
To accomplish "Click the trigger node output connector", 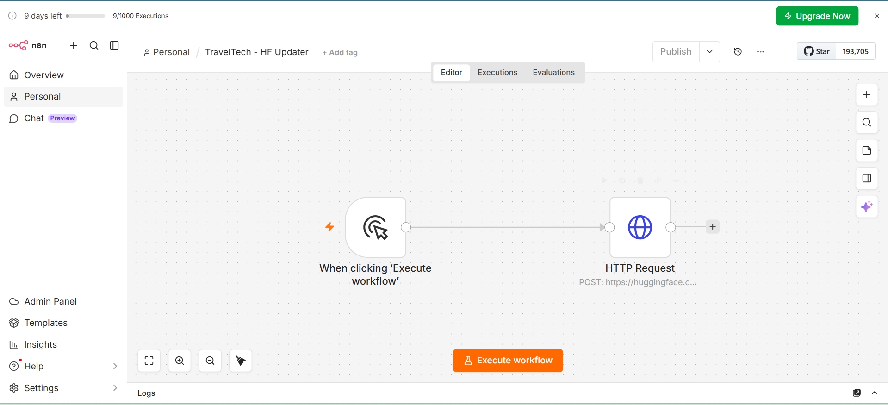I will point(406,227).
